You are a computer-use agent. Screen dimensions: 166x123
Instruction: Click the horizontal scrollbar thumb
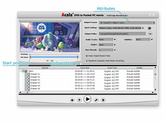(x=27, y=92)
